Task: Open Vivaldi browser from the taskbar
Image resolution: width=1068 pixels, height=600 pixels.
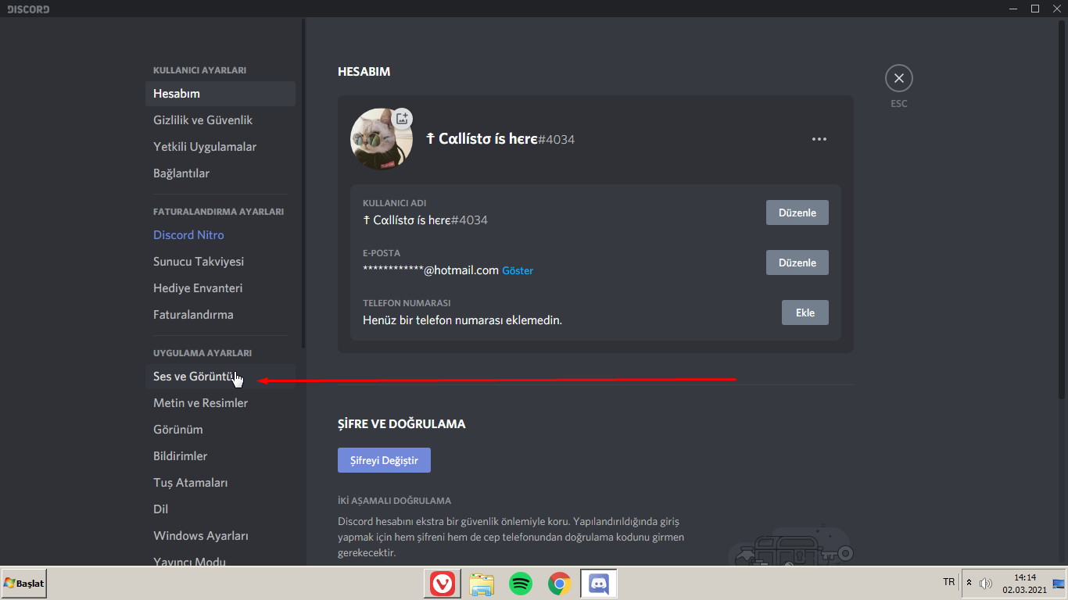Action: tap(442, 584)
